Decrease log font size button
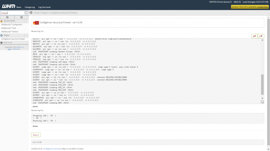Screen dimensions: 270x151 (x=254, y=36)
